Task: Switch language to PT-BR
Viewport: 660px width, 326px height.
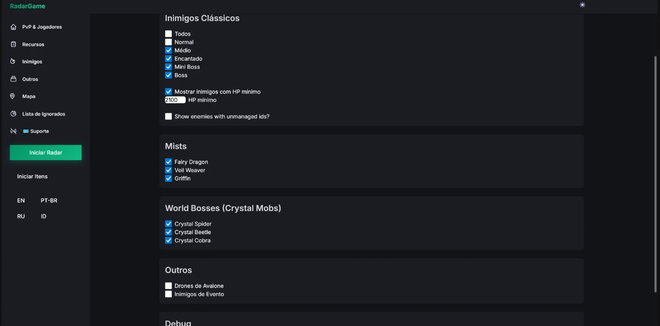Action: point(49,200)
